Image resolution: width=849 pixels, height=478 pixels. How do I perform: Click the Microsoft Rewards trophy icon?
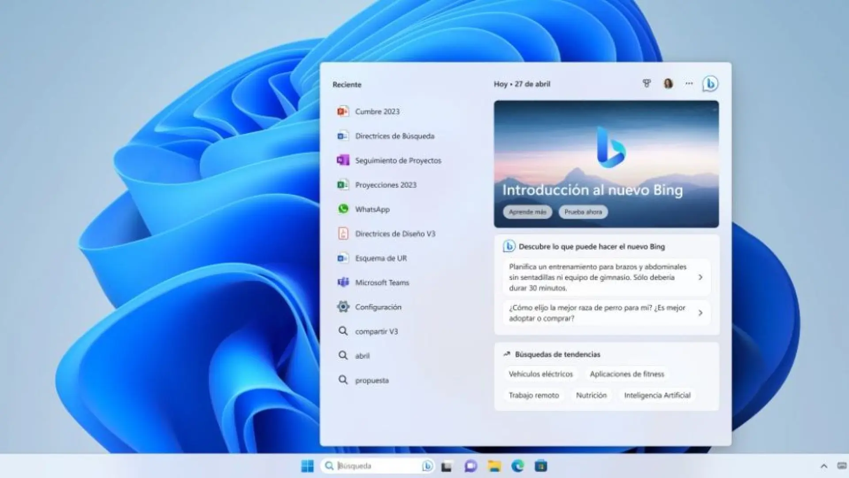pyautogui.click(x=646, y=84)
